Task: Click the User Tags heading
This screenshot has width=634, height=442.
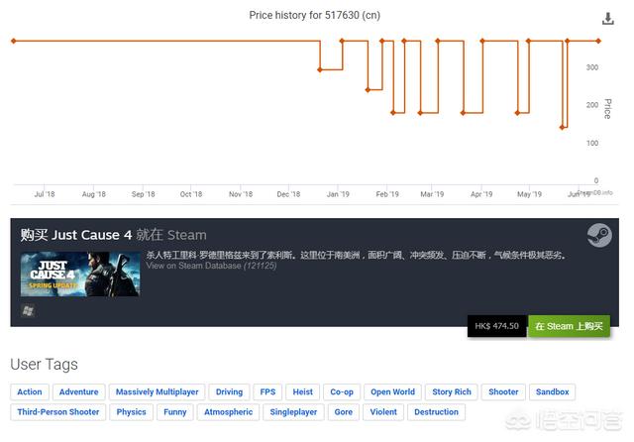Action: 44,365
